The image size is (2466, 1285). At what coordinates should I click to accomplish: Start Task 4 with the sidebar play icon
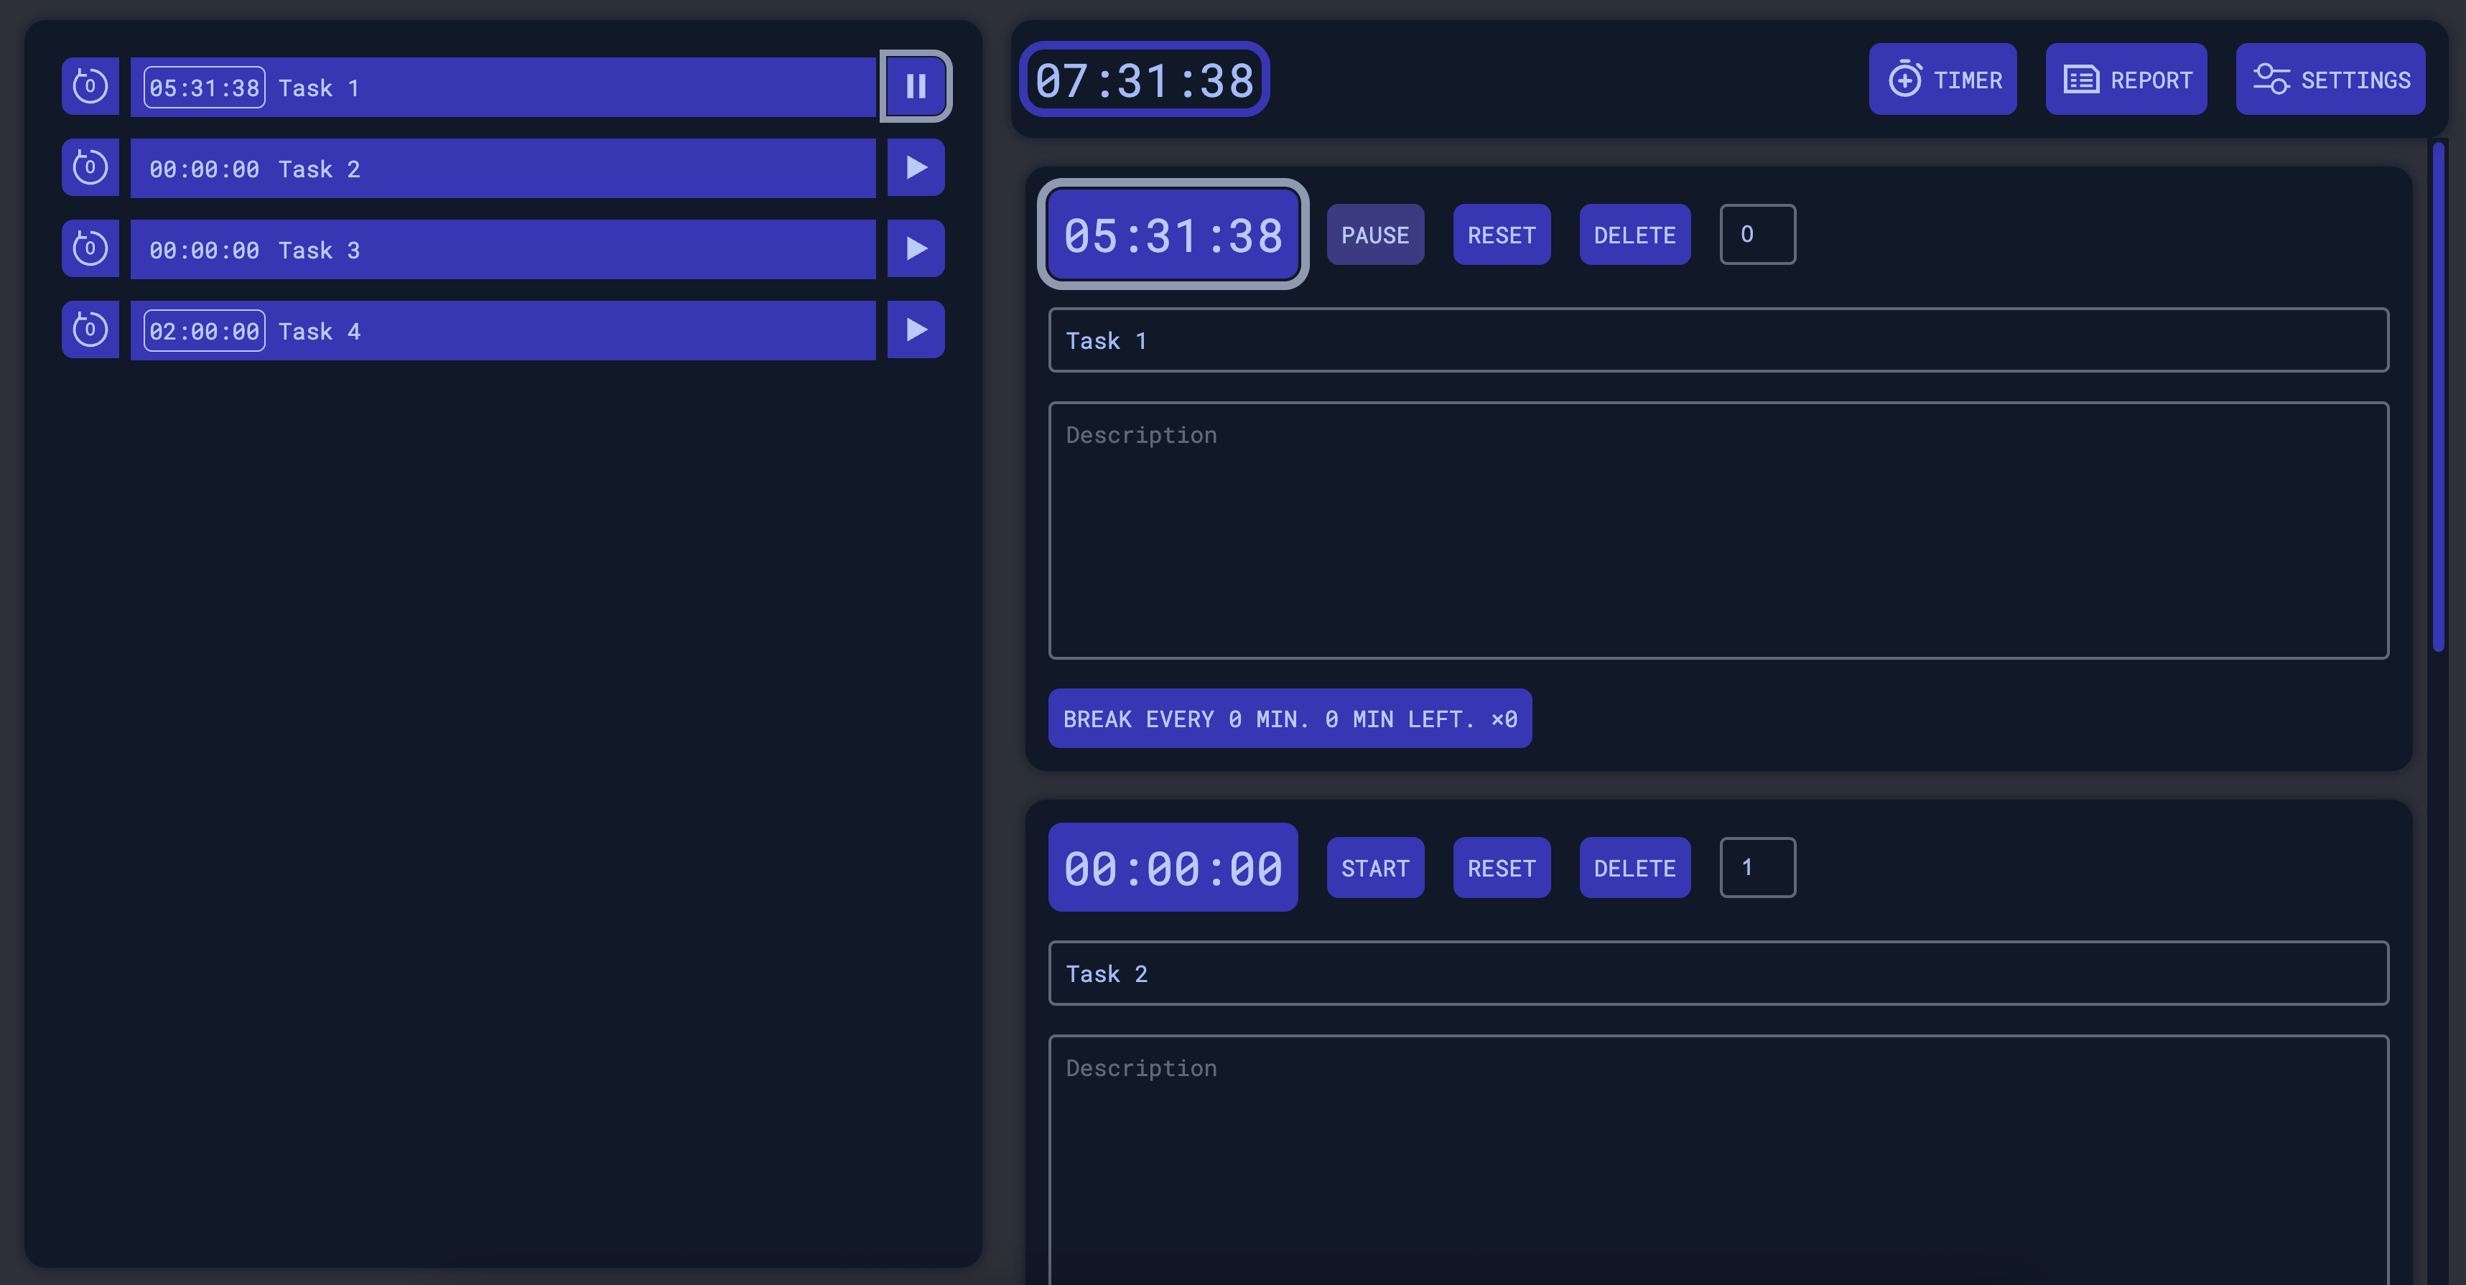(915, 330)
